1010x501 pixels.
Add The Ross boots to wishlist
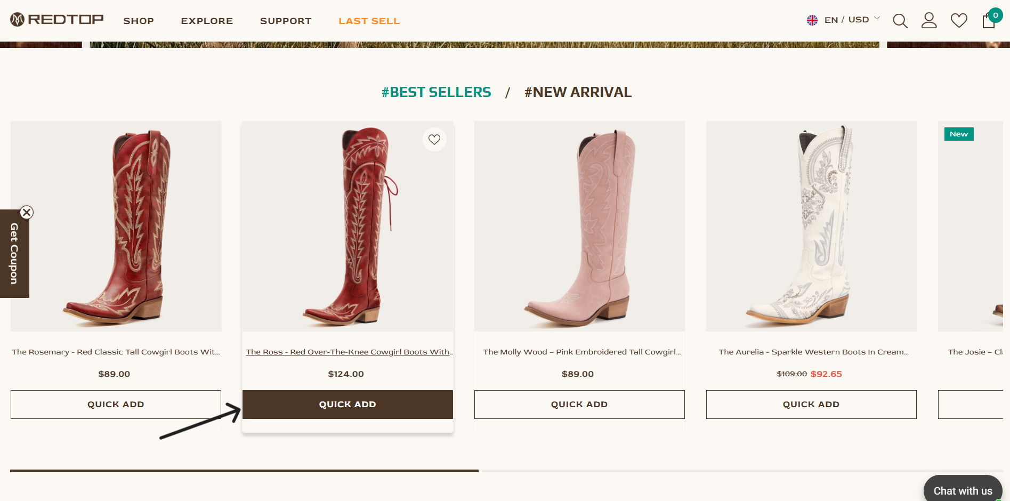pos(434,140)
